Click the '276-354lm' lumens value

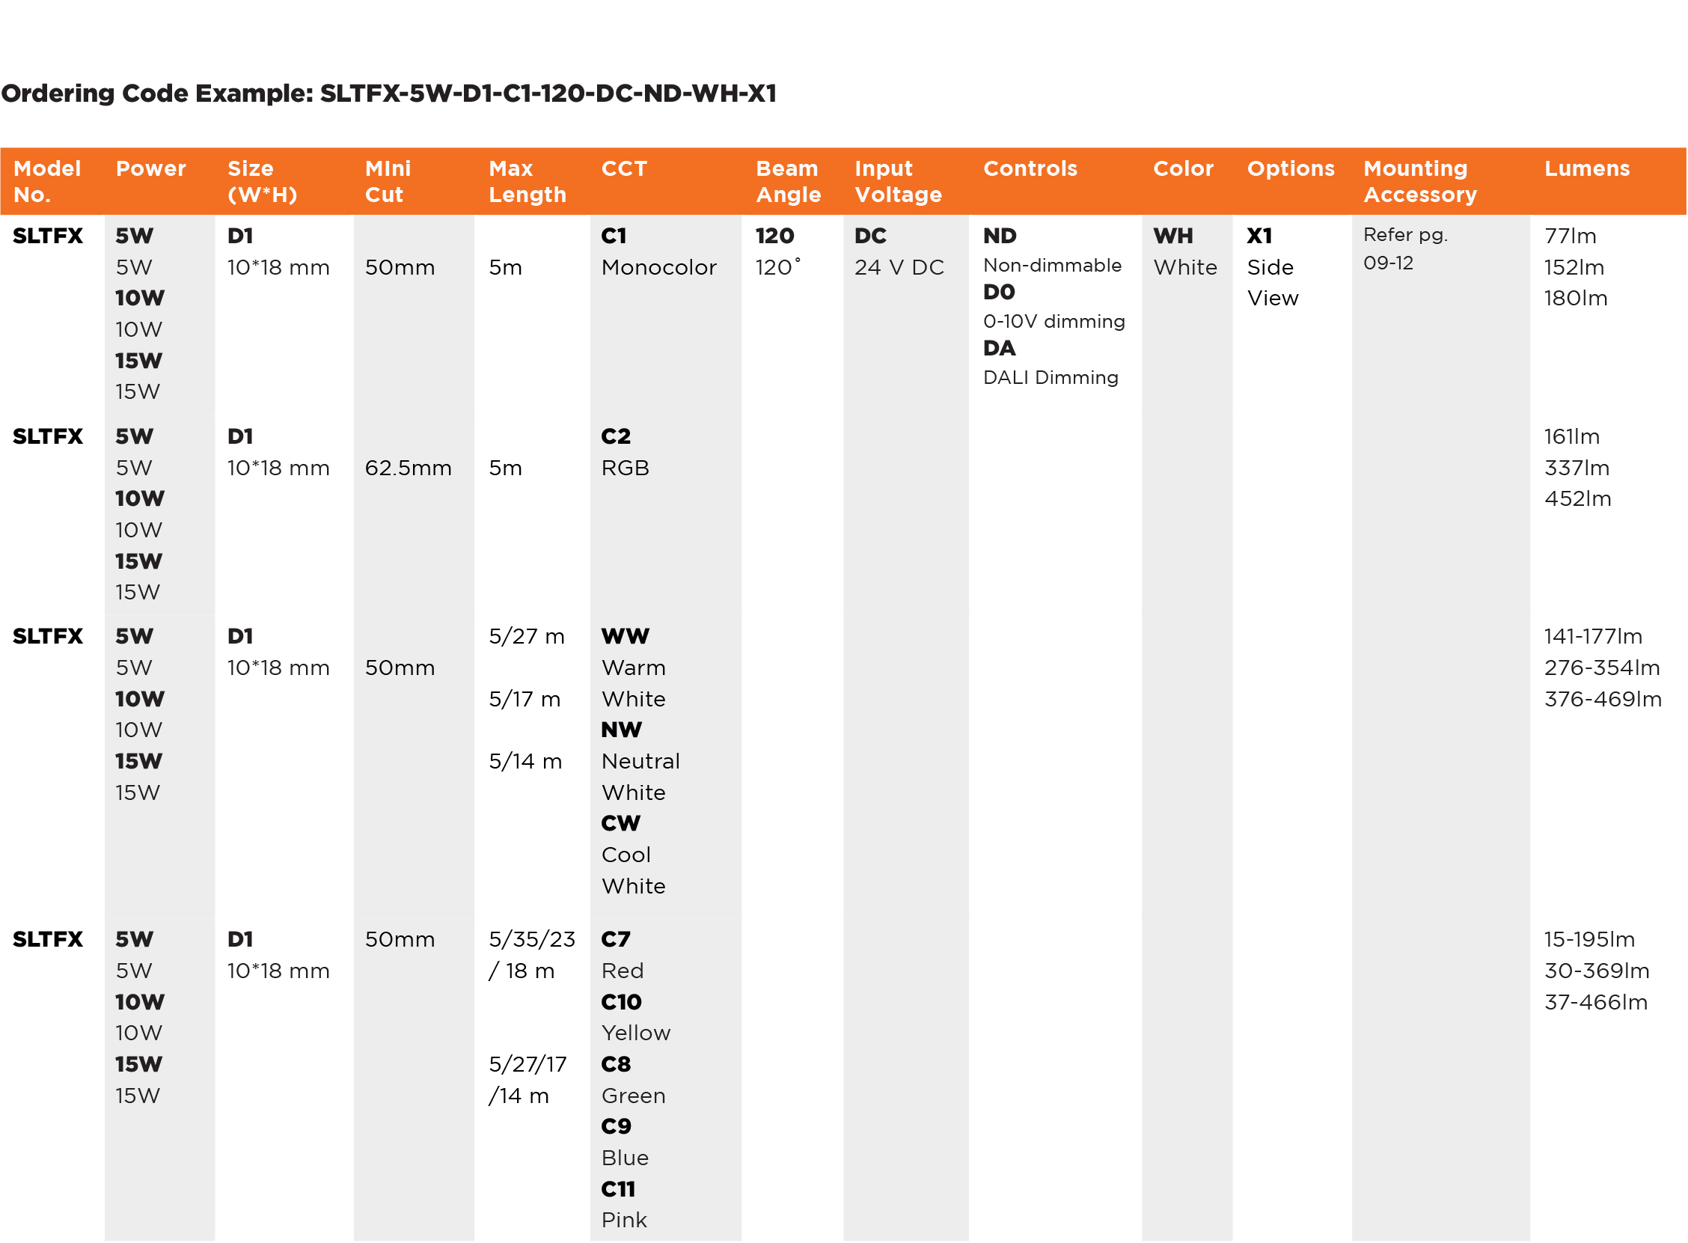click(x=1601, y=669)
